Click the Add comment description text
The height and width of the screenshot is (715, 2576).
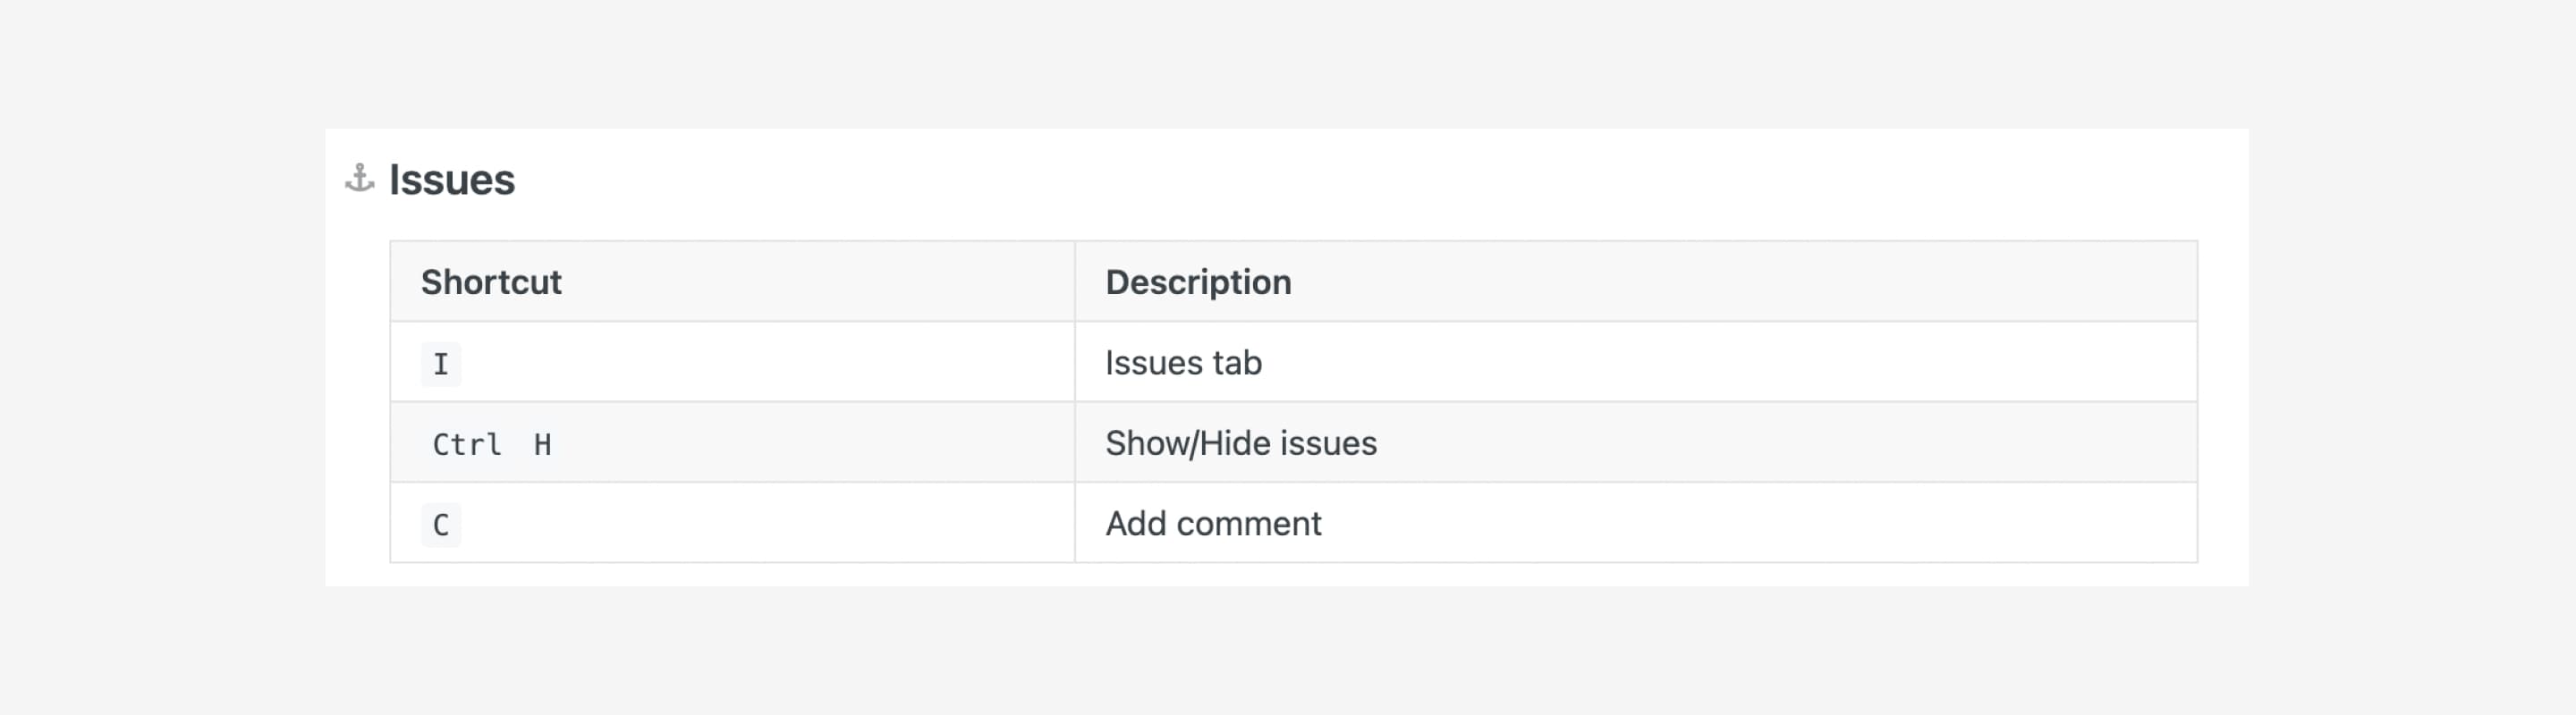click(1213, 523)
